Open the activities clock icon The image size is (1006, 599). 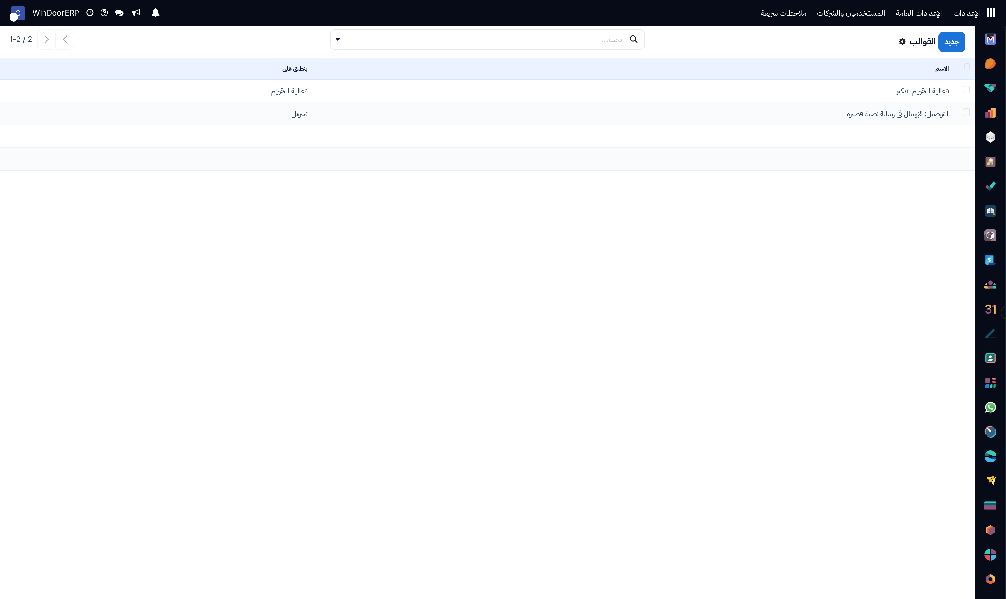click(90, 13)
